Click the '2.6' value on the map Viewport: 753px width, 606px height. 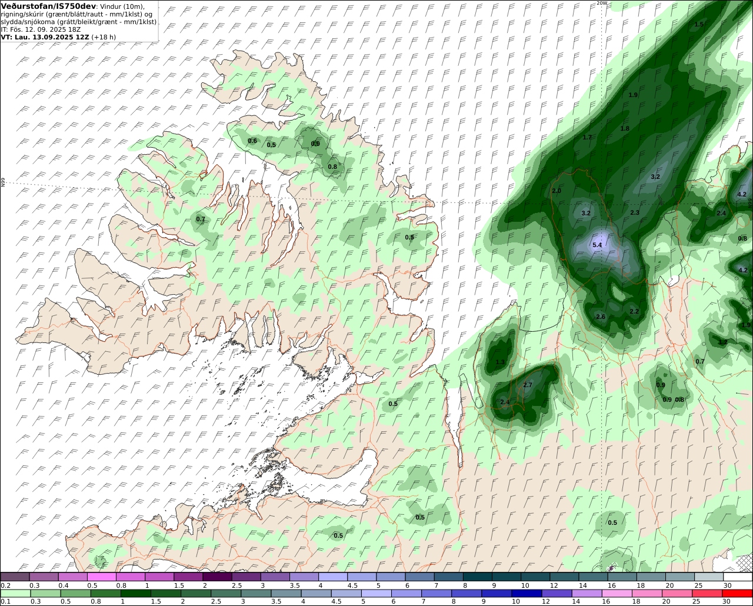tap(601, 317)
